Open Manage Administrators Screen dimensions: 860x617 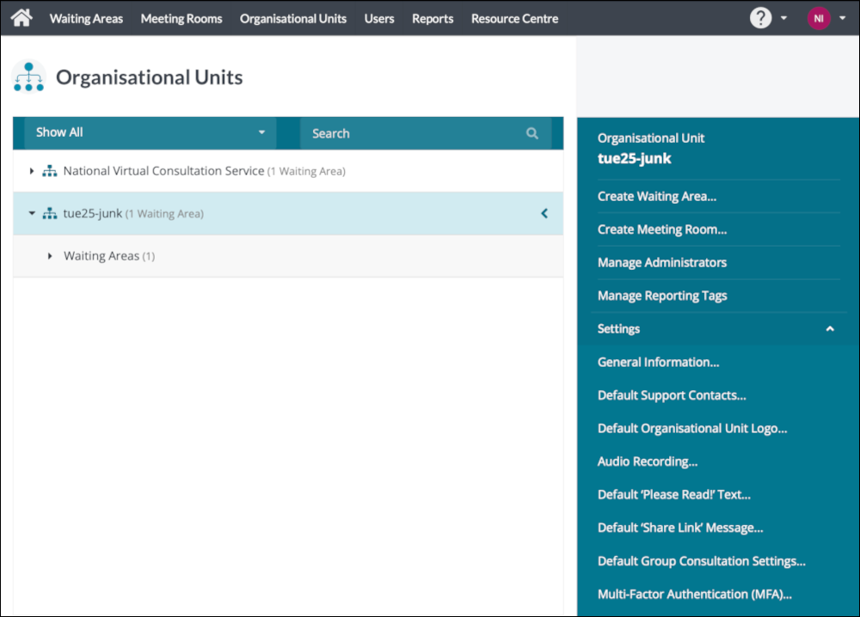662,262
